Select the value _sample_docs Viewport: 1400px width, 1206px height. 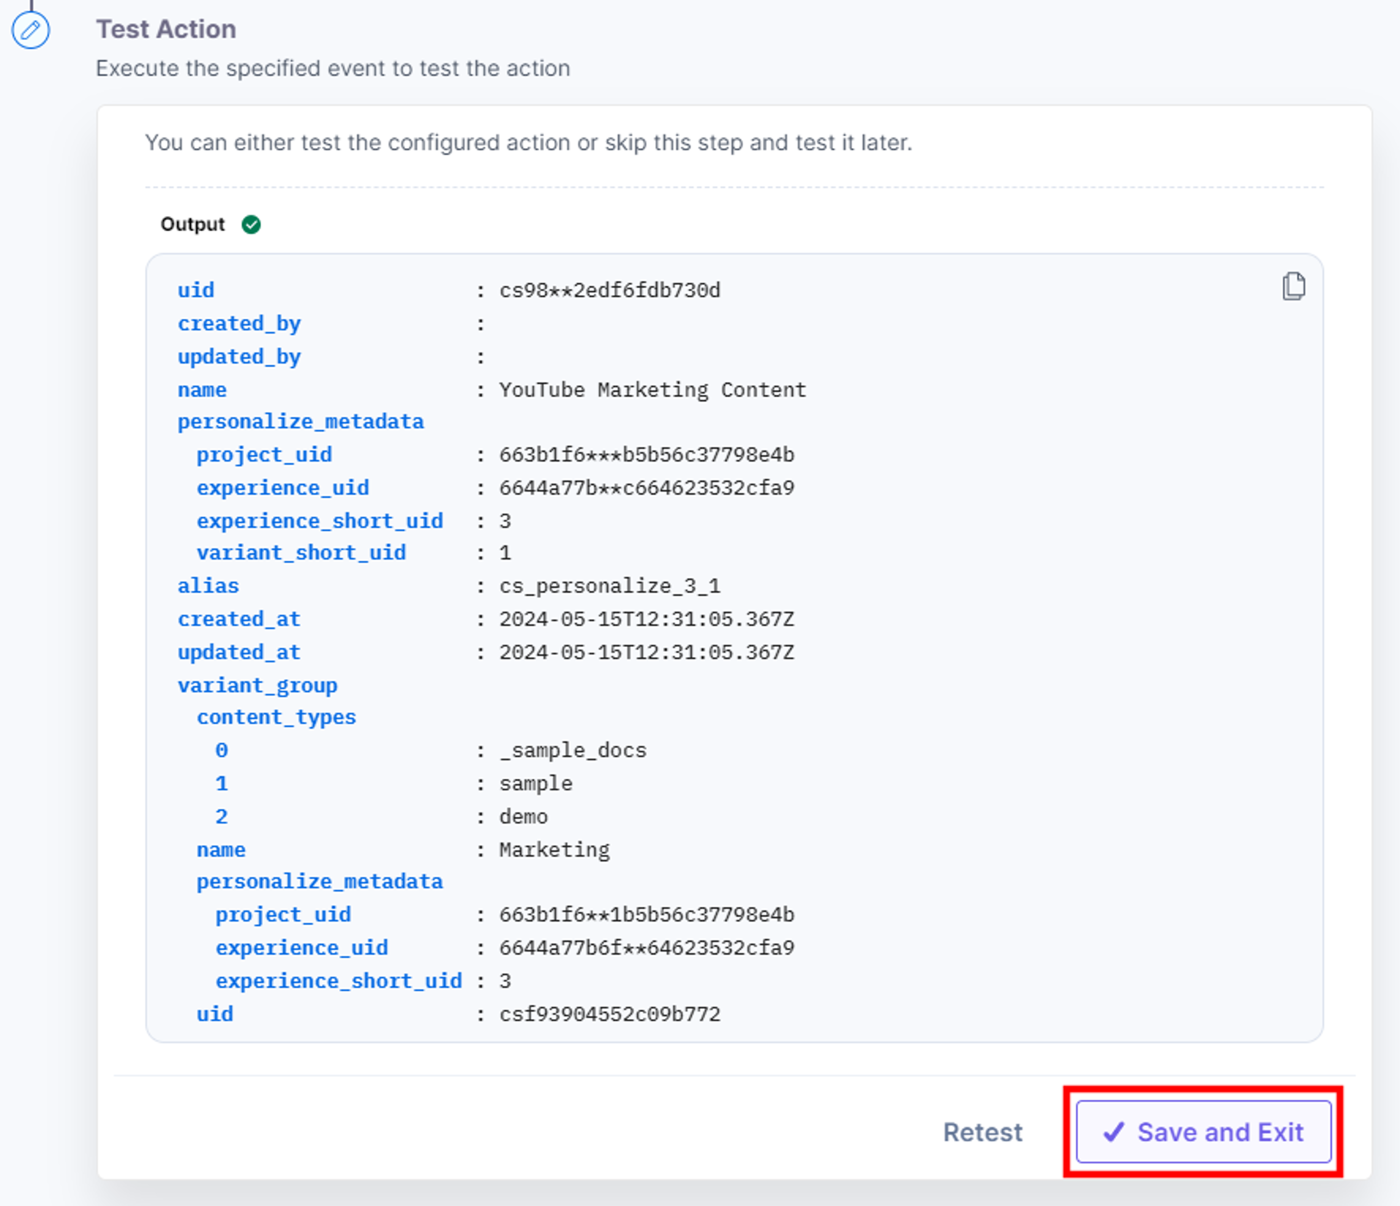573,750
